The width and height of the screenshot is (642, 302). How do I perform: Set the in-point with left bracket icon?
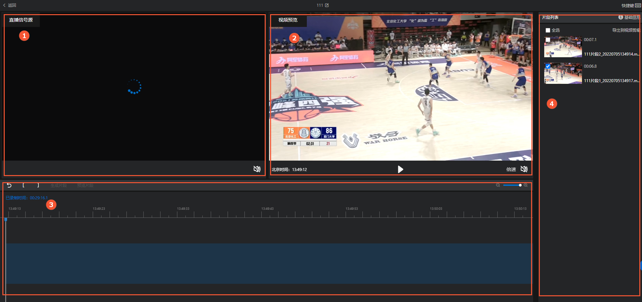(x=23, y=185)
